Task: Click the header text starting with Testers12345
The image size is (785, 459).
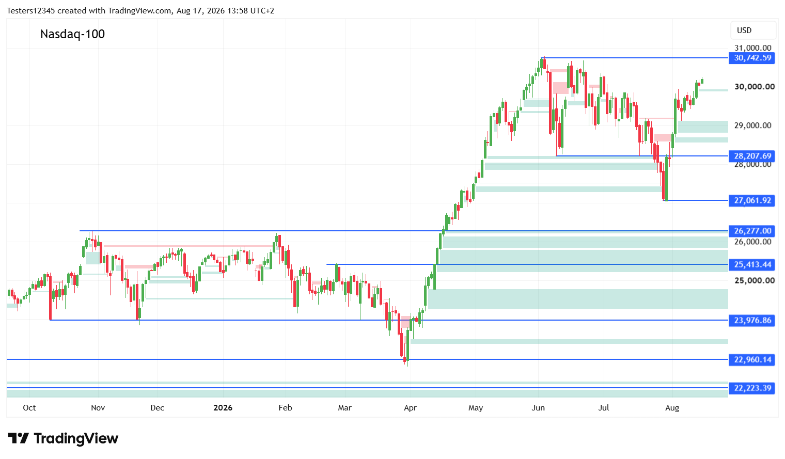Action: pos(140,10)
